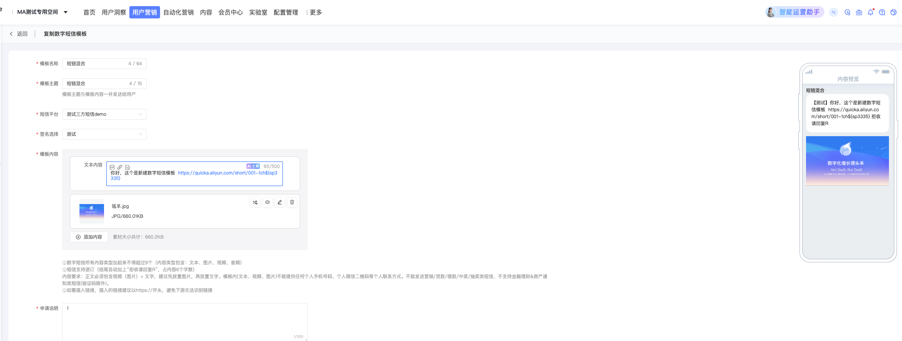Image resolution: width=902 pixels, height=341 pixels.
Task: Click the 瓴羊.jpg file name
Action: click(120, 206)
